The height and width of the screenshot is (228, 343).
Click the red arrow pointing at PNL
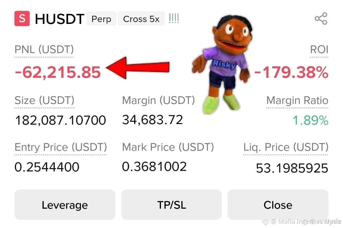138,68
